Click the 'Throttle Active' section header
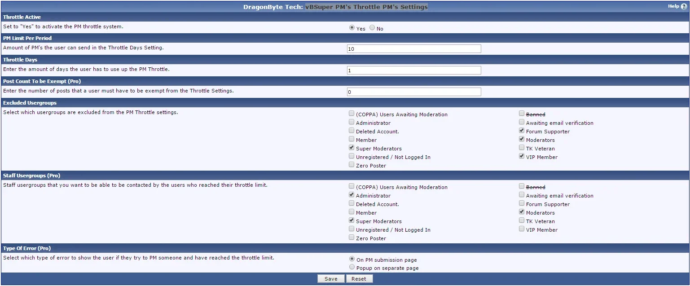This screenshot has height=286, width=690. [x=22, y=17]
